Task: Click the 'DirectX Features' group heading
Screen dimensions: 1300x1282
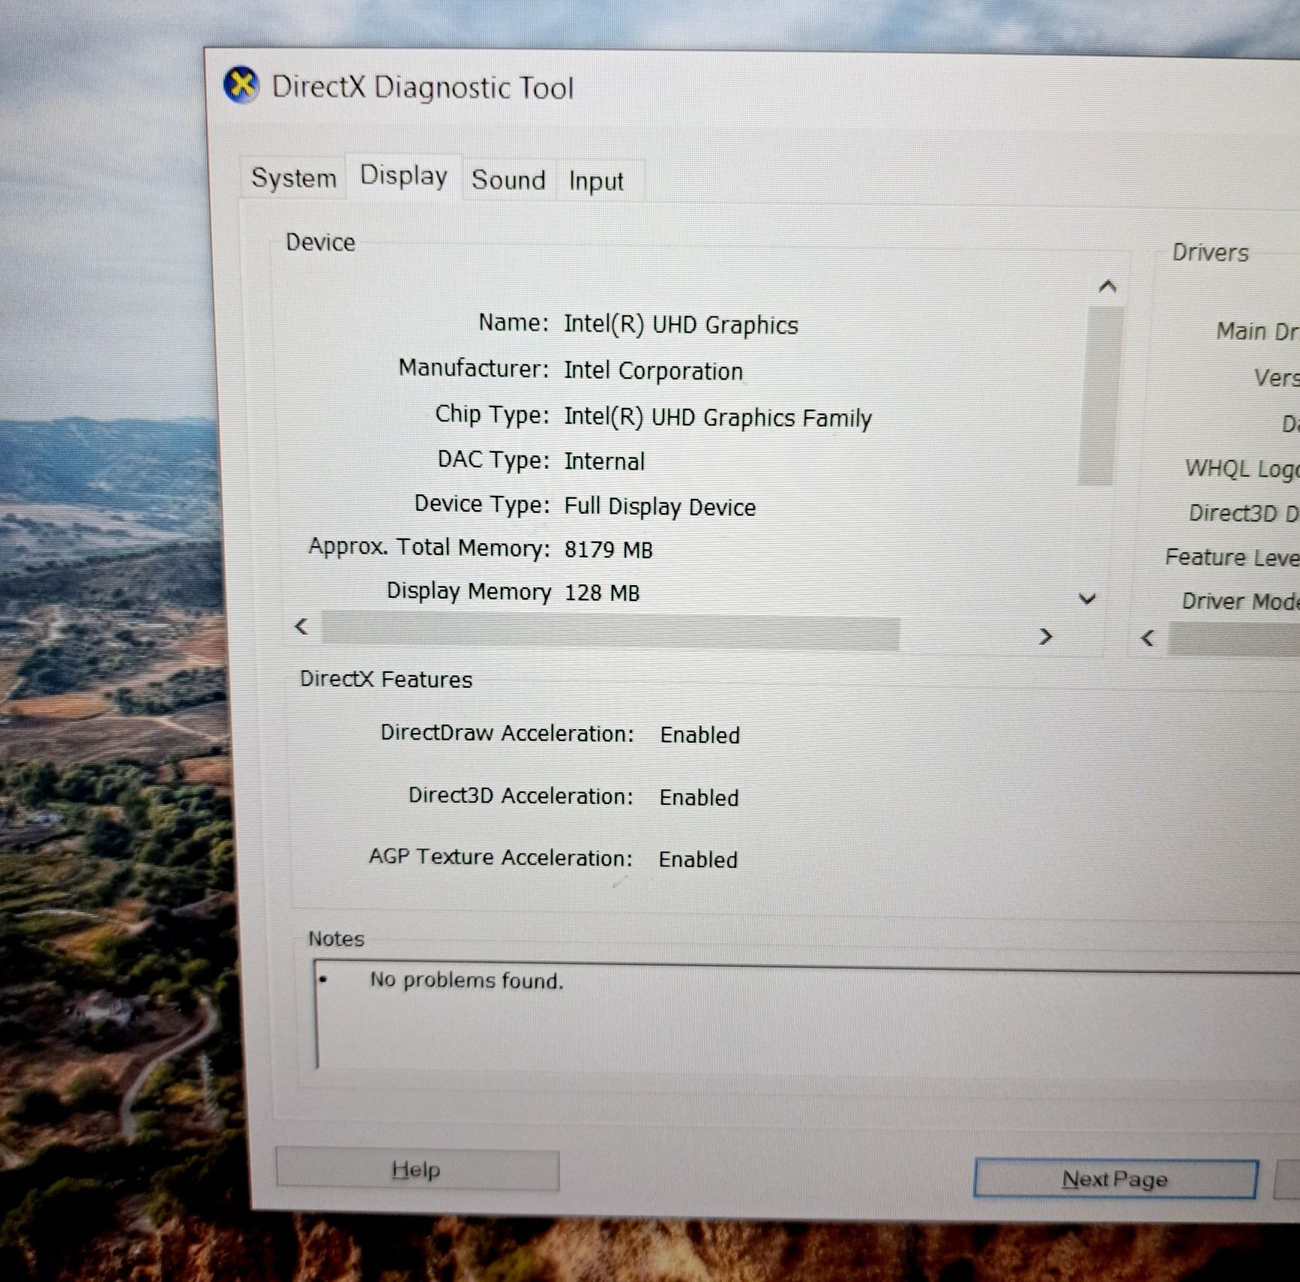Action: pyautogui.click(x=386, y=680)
